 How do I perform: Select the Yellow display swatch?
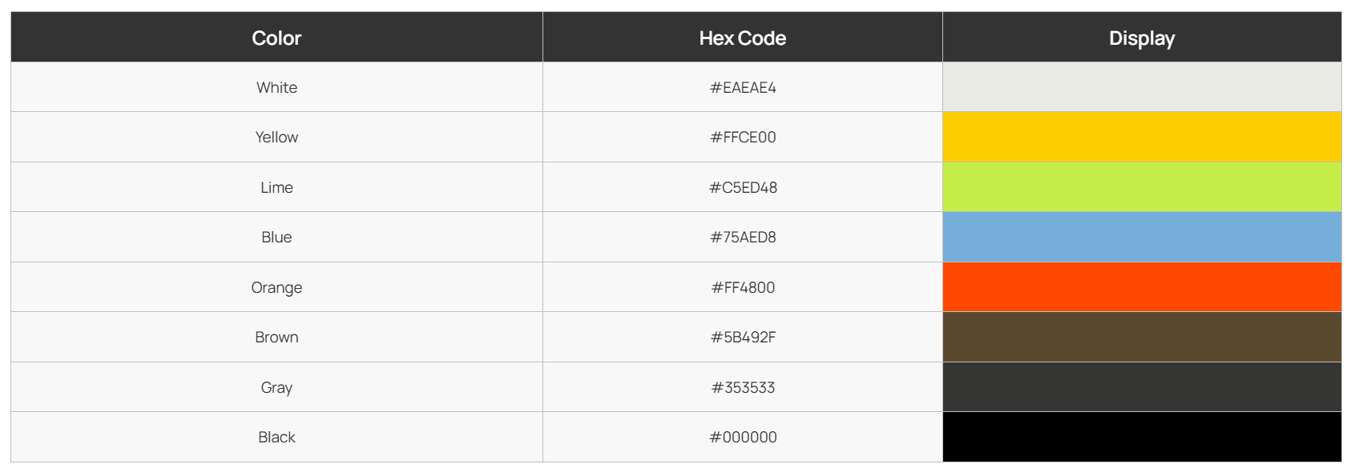[x=1141, y=137]
